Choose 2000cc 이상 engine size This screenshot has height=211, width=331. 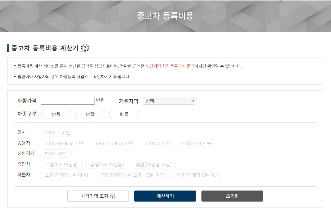(157, 143)
